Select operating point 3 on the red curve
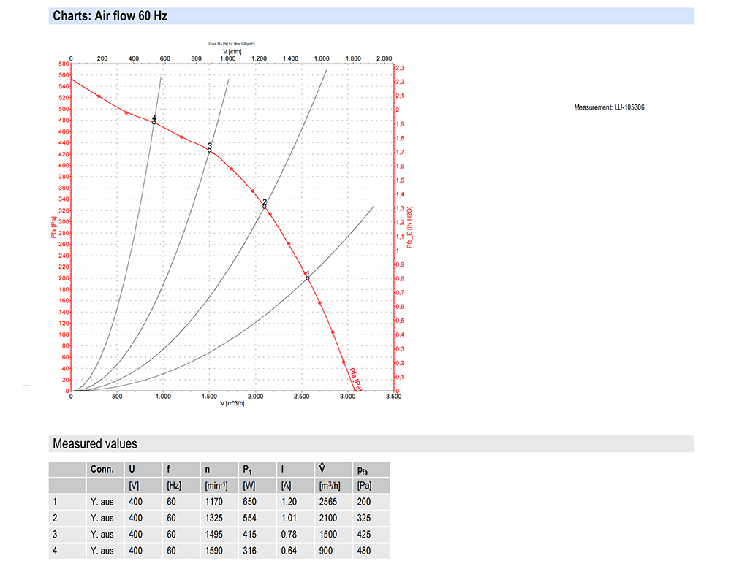The width and height of the screenshot is (731, 577). [209, 150]
